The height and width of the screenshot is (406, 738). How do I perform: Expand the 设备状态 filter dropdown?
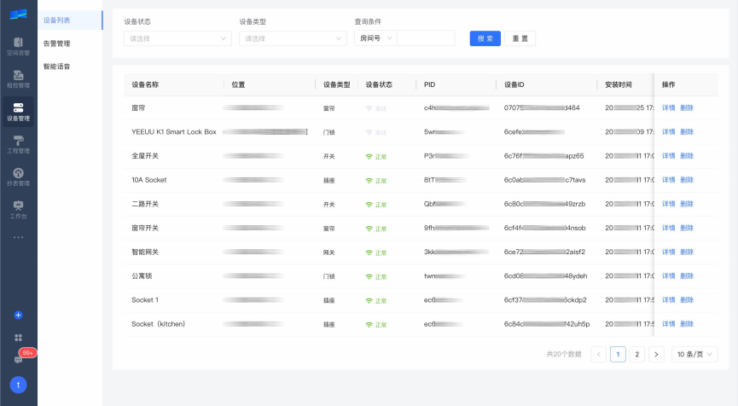coord(177,38)
